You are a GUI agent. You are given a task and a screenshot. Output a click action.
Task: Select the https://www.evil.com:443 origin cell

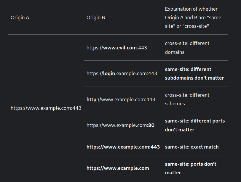116,48
